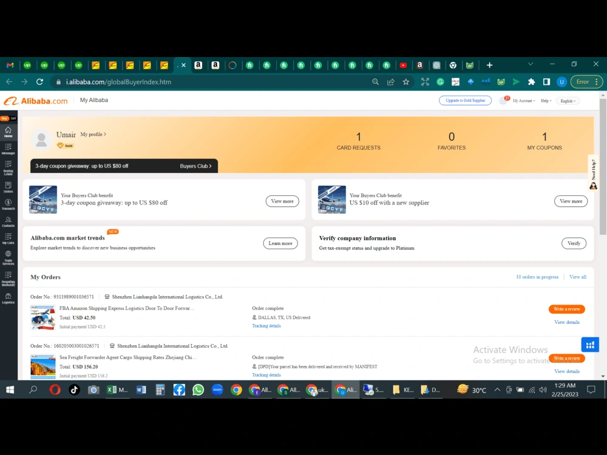Open Tracking details for the DPD order
Viewport: 607px width, 455px height.
[x=266, y=375]
